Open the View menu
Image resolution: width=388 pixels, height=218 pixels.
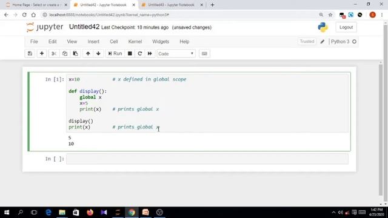(72, 42)
